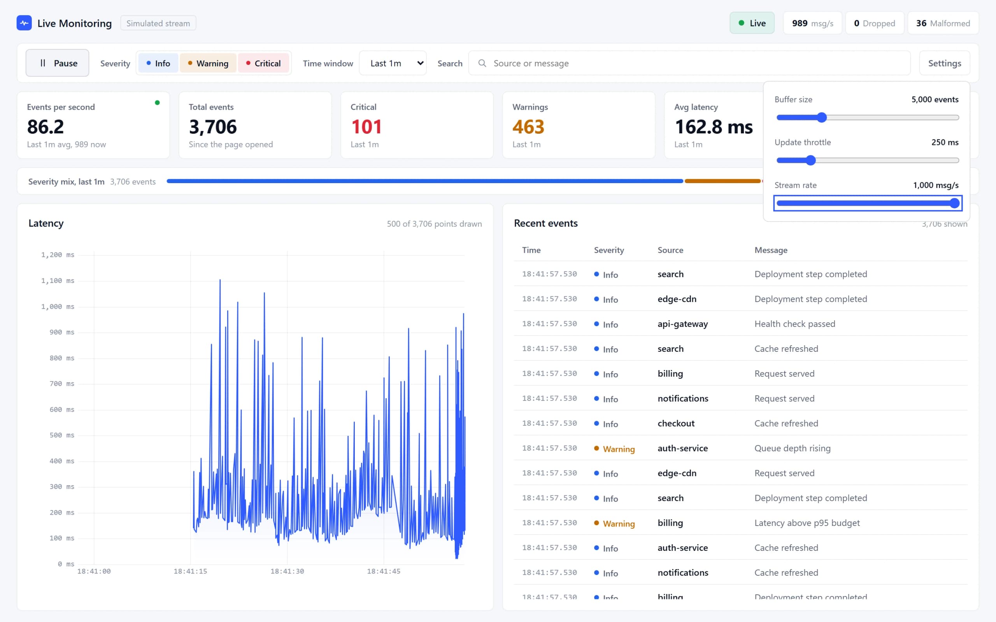
Task: Click the checkout source cell
Action: coord(676,423)
